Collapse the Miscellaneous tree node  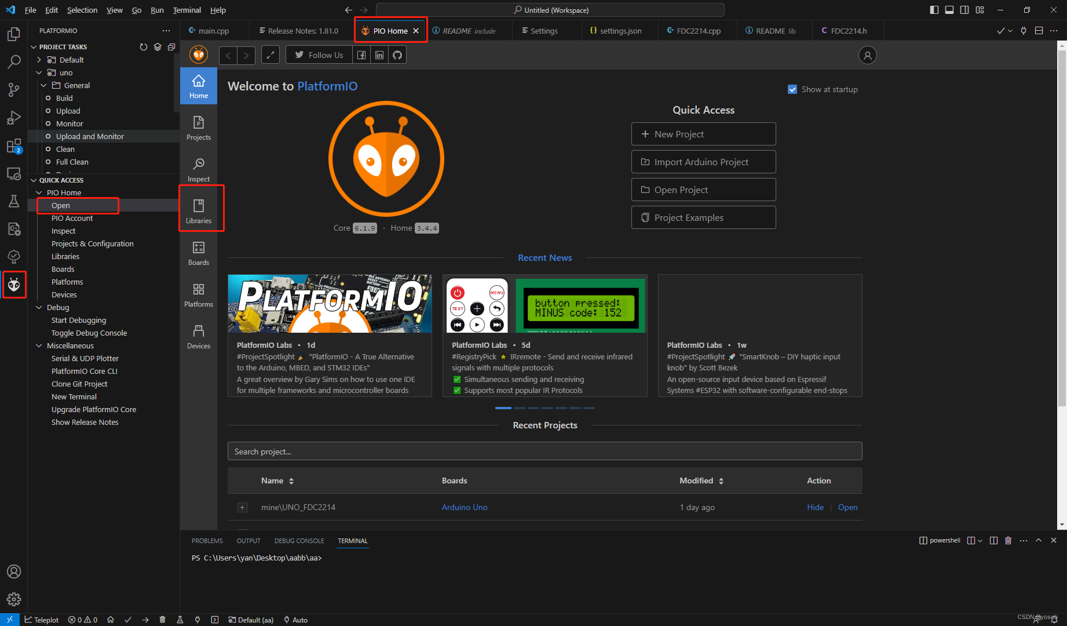click(x=39, y=345)
